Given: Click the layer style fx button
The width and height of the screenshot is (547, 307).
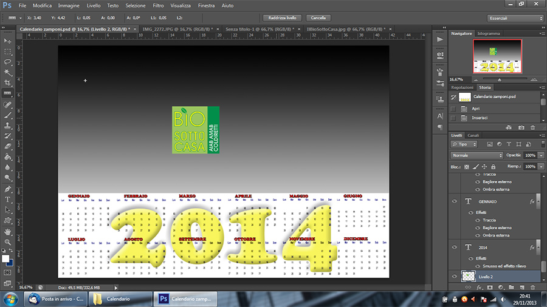Looking at the screenshot, I should coord(479,287).
